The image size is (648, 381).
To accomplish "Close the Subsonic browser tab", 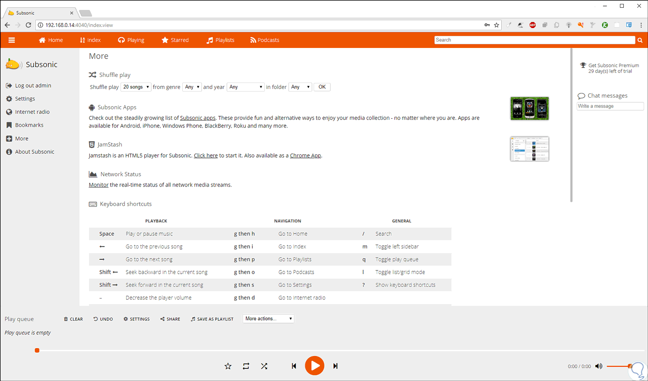I will pyautogui.click(x=72, y=13).
